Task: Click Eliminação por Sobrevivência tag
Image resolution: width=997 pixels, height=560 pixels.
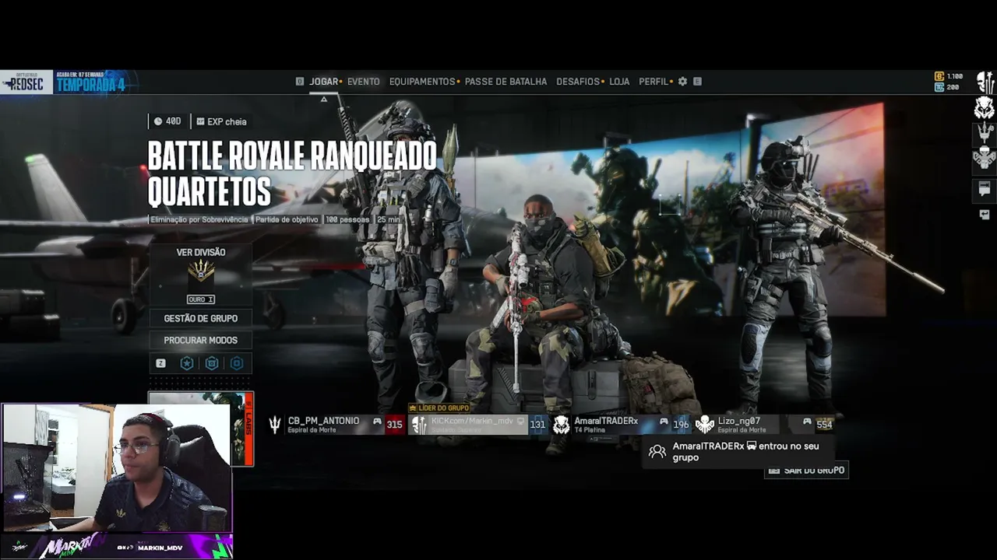Action: [199, 220]
